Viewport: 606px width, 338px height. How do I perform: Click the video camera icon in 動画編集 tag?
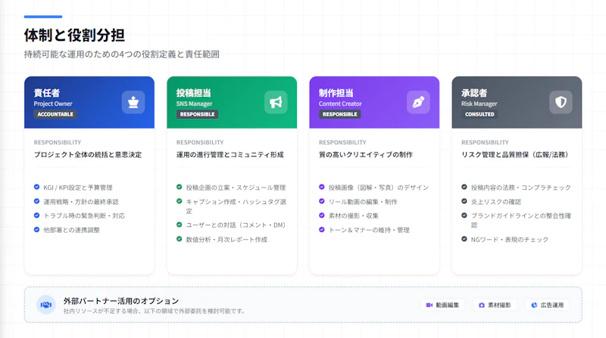(429, 305)
